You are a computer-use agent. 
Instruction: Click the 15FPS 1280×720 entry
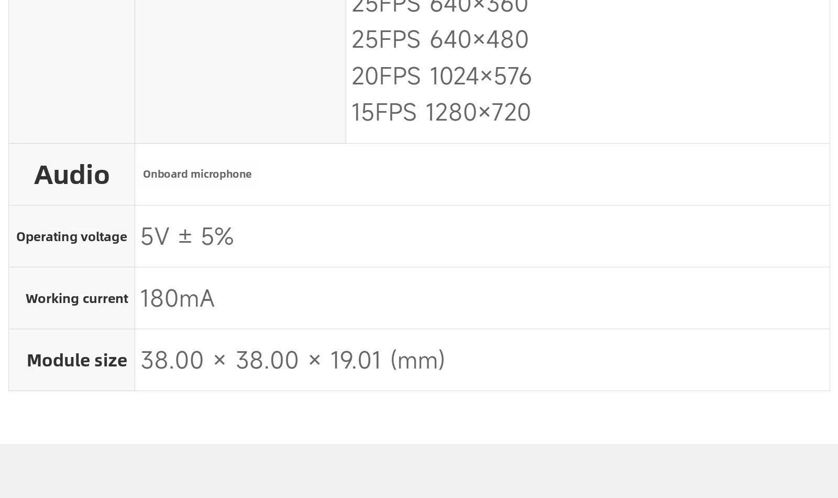point(441,113)
